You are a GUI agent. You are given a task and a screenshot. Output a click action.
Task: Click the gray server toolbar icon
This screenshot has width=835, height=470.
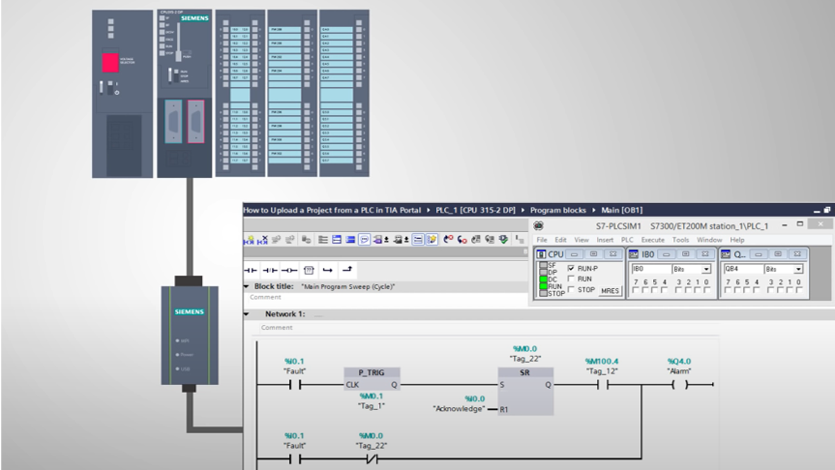point(306,240)
